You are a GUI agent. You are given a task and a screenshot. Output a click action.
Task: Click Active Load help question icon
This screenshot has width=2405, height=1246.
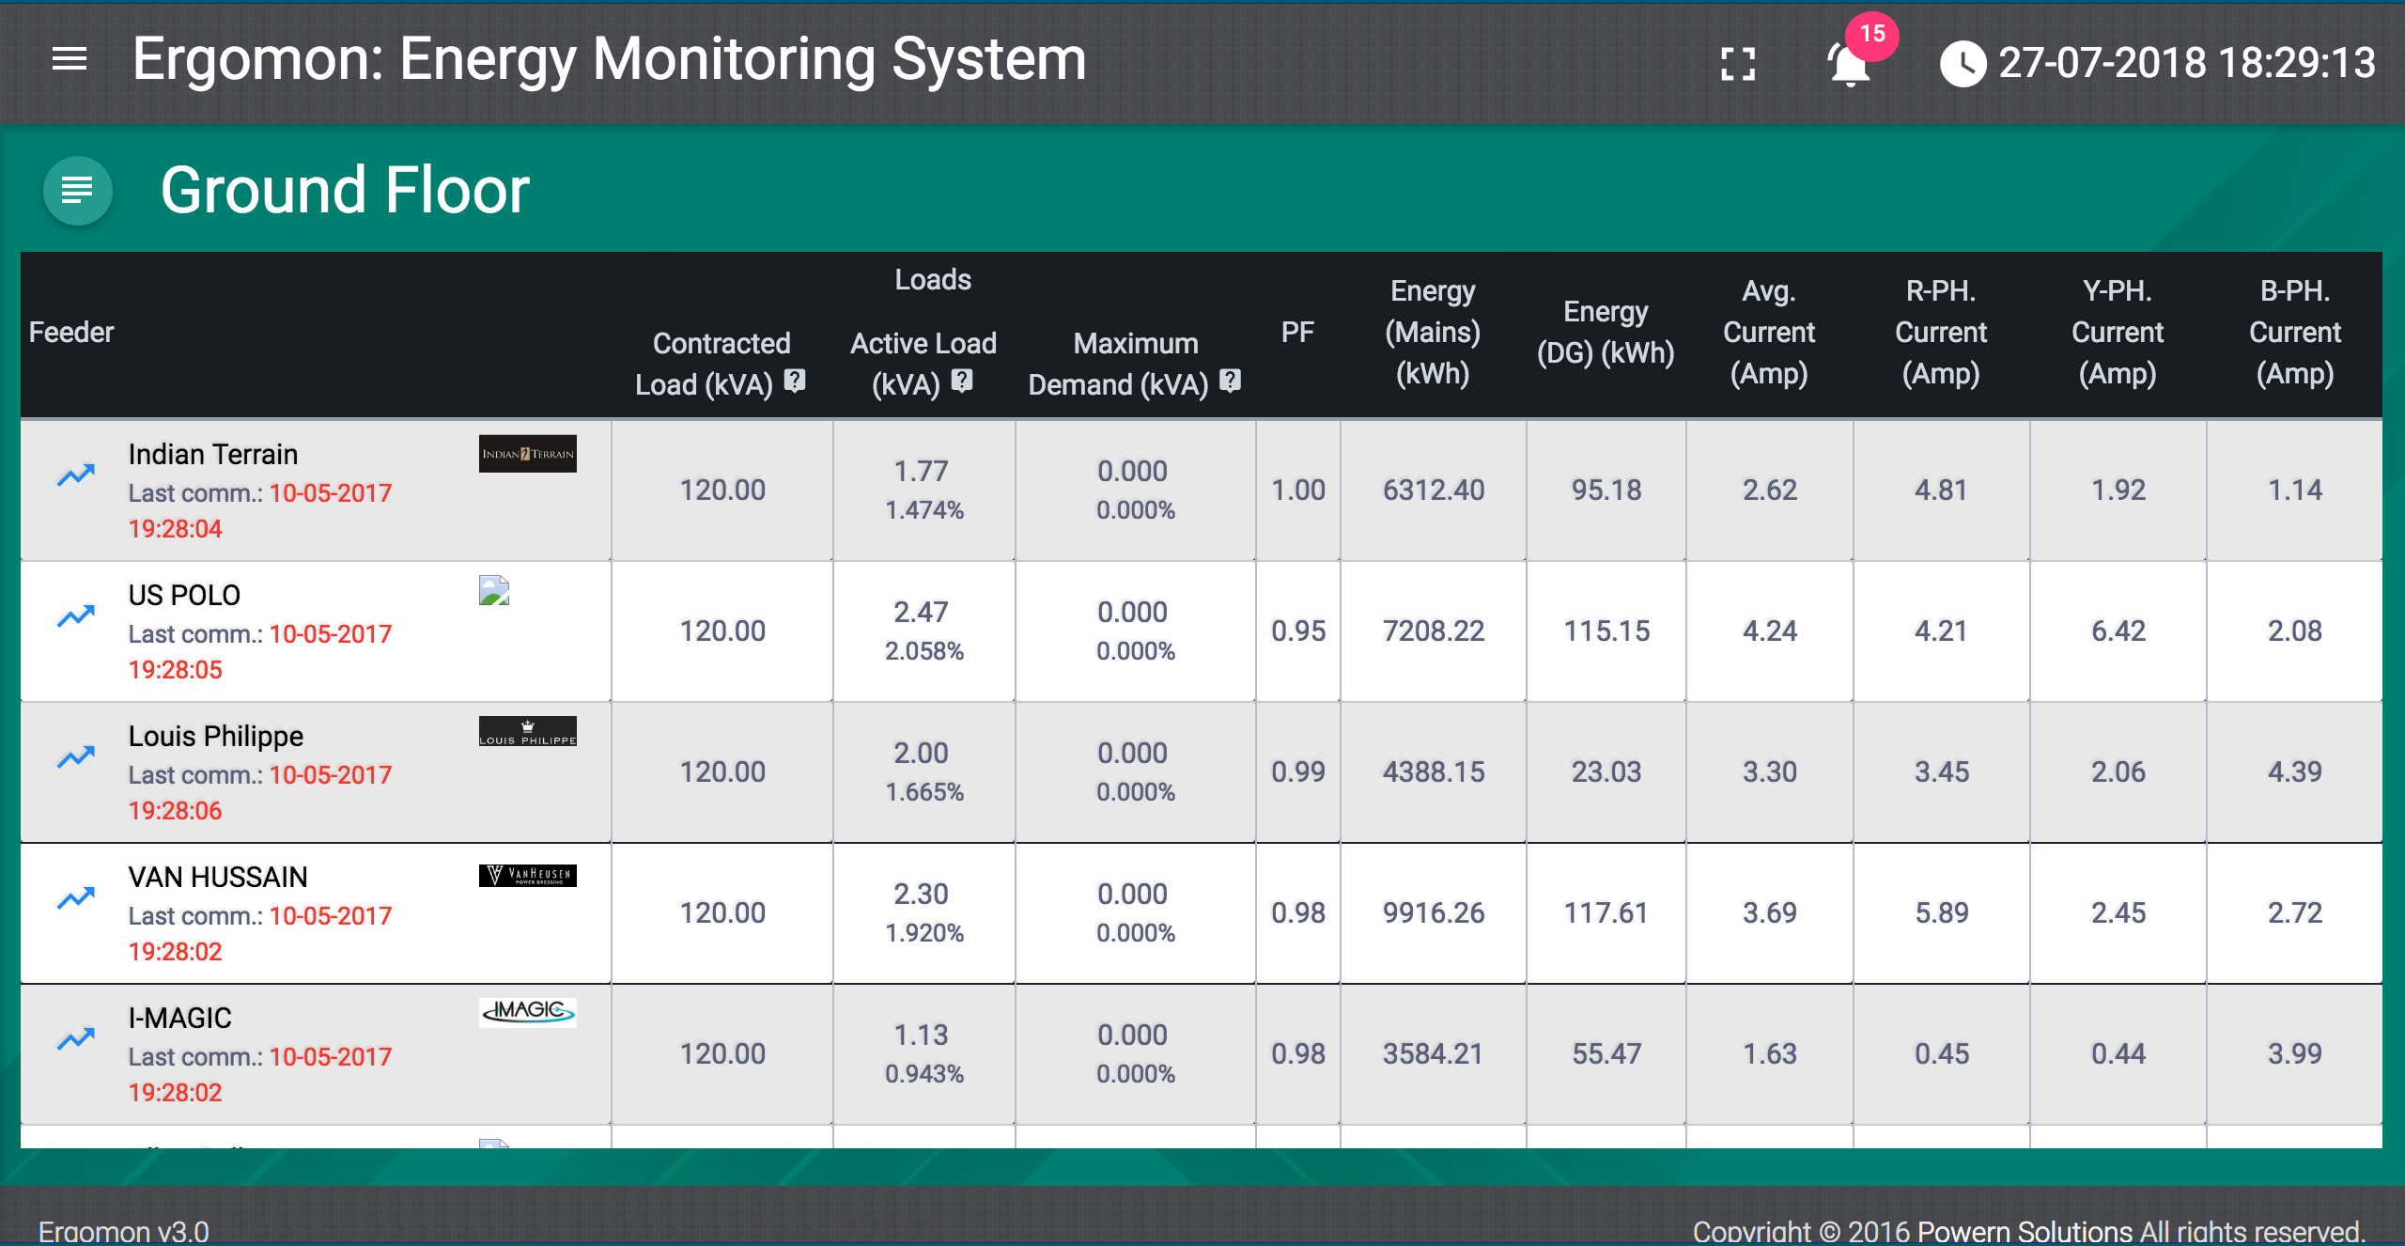961,381
